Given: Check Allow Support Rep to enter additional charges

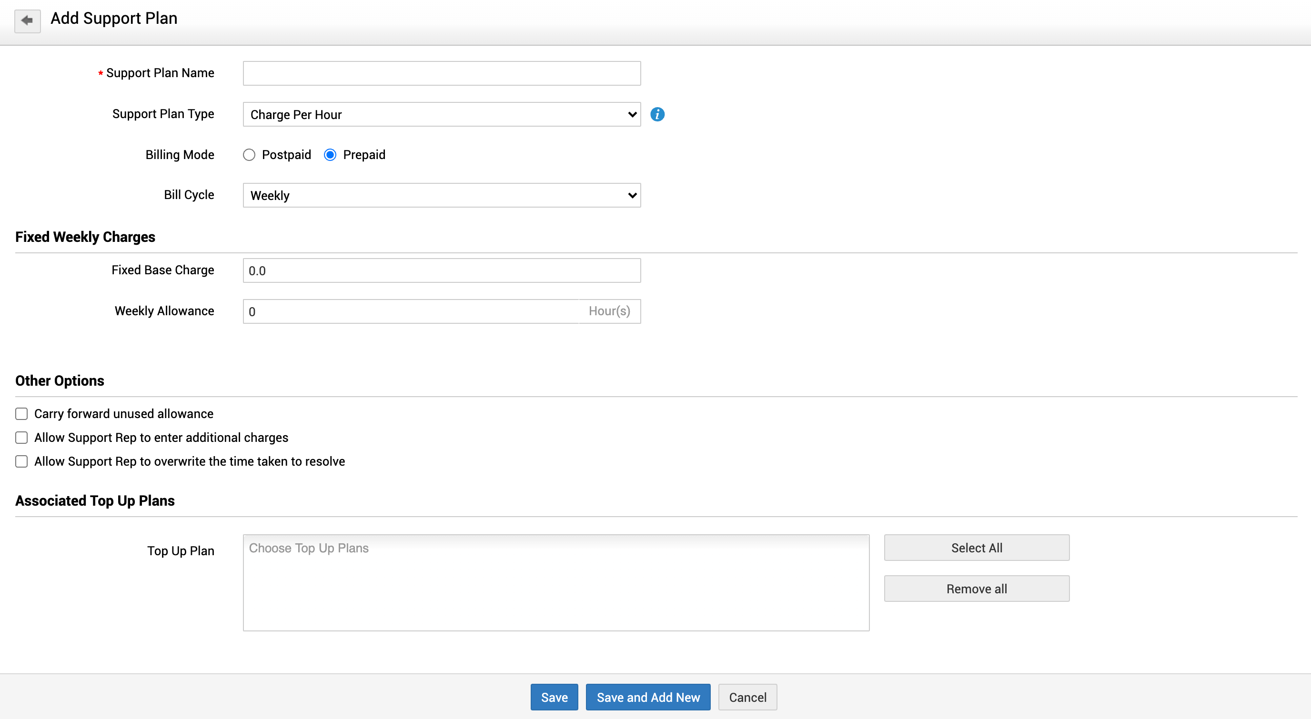Looking at the screenshot, I should click(x=21, y=438).
